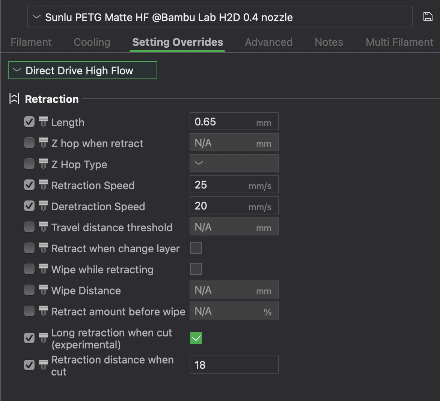Click the nozzle icon beside Z hop when retract
The height and width of the screenshot is (401, 440).
pyautogui.click(x=43, y=143)
